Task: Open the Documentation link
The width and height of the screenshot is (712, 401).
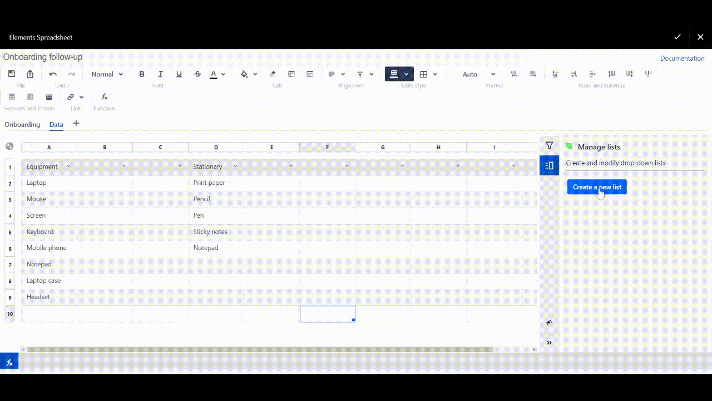Action: (682, 58)
